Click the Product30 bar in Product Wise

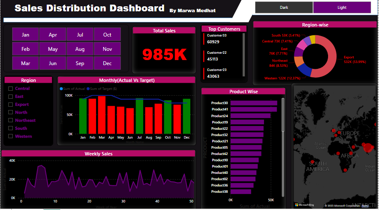(254, 103)
